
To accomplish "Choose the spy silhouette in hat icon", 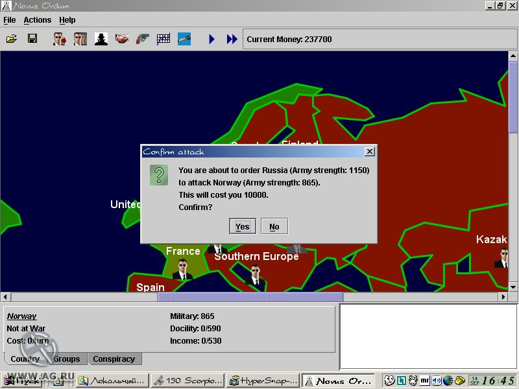I will 101,39.
